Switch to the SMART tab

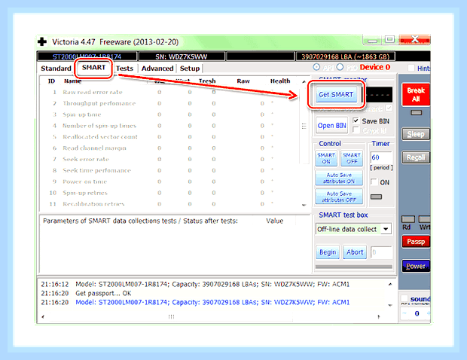pos(93,68)
